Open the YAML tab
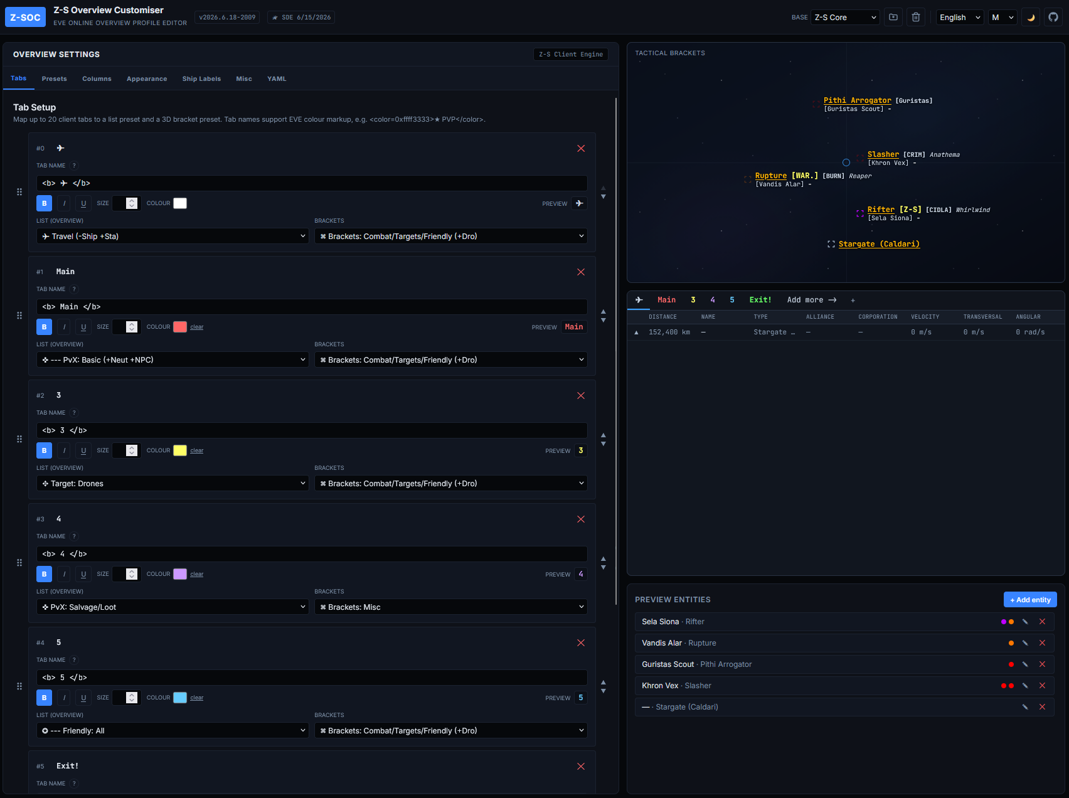Screen dimensions: 1069x798 [277, 79]
